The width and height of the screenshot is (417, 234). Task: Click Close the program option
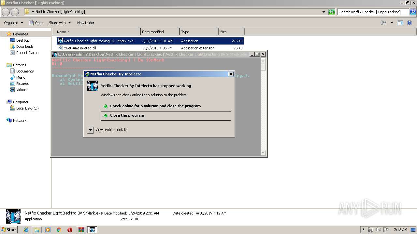click(x=166, y=116)
